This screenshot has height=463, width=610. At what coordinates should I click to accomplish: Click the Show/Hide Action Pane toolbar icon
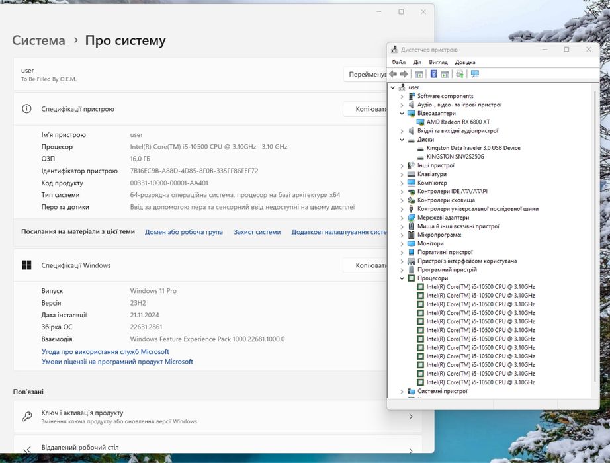coord(445,74)
